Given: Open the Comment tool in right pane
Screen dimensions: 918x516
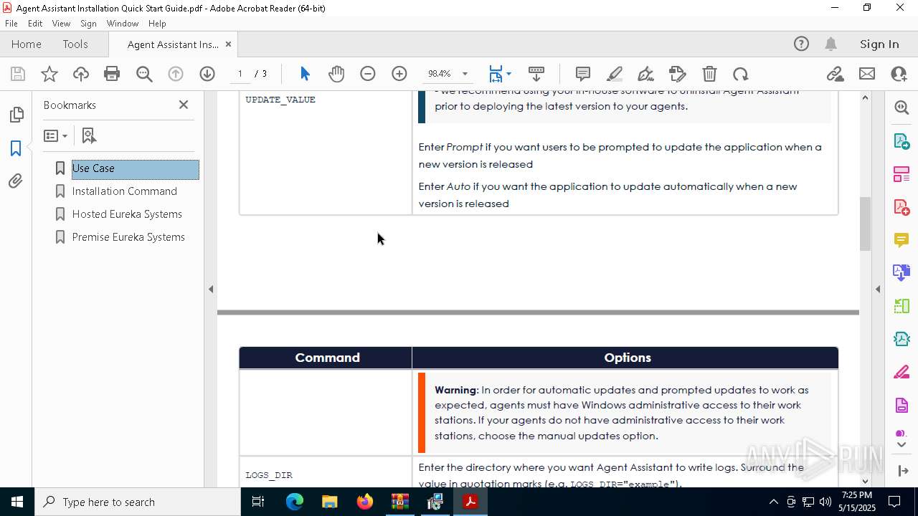Looking at the screenshot, I should point(902,240).
